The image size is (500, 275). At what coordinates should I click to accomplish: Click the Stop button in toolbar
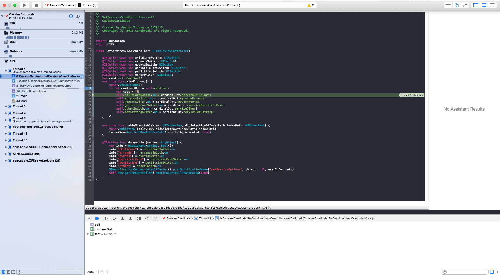point(36,5)
